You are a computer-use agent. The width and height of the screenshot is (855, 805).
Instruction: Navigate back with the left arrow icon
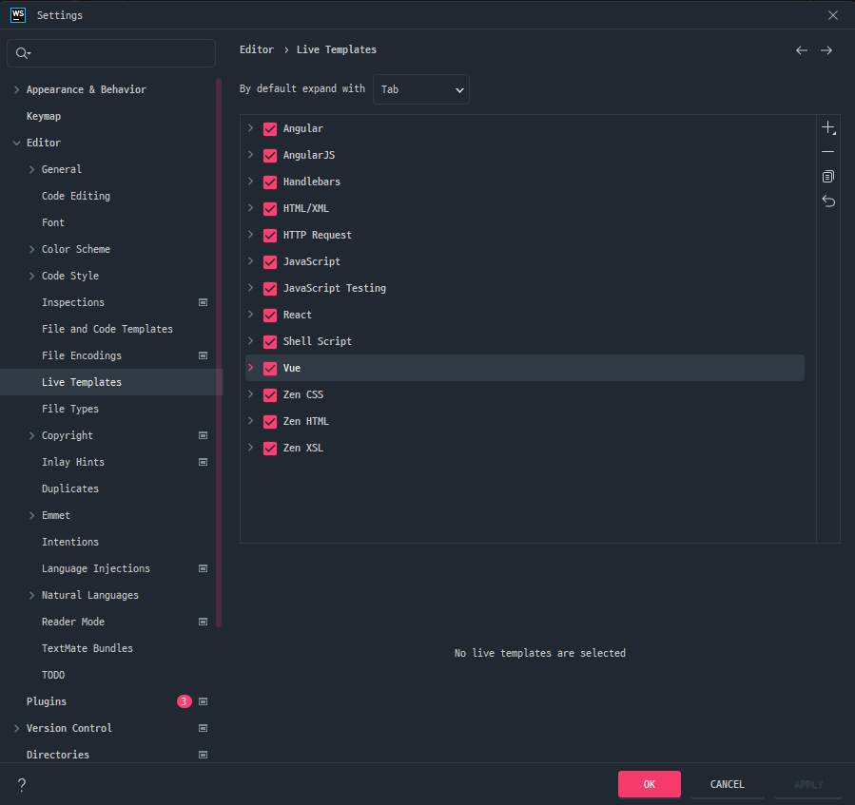click(x=801, y=50)
